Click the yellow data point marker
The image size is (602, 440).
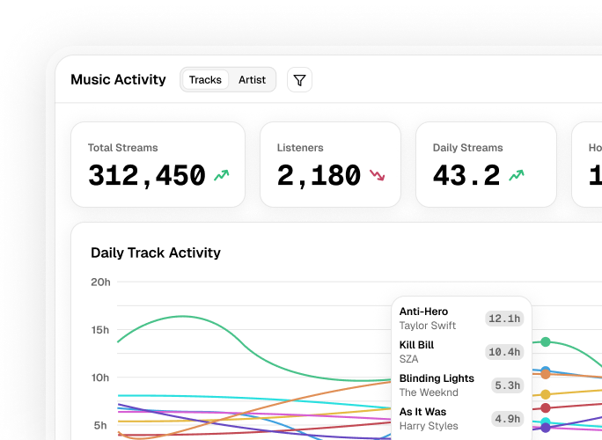pos(545,394)
